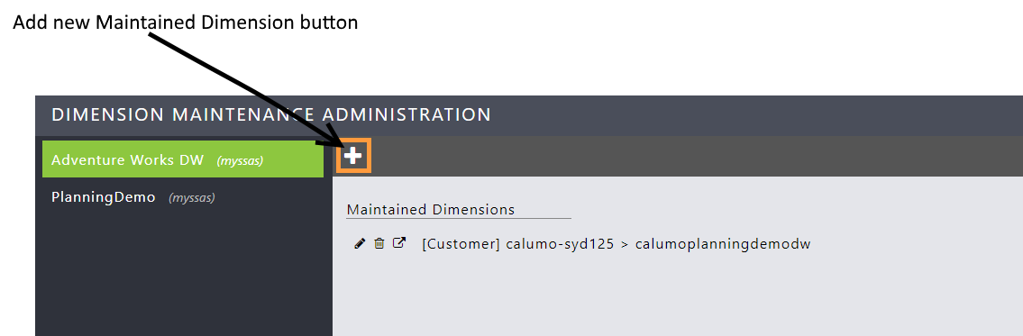
Task: Click the [Customer] calumo-syd125 dimension entry
Action: [617, 244]
